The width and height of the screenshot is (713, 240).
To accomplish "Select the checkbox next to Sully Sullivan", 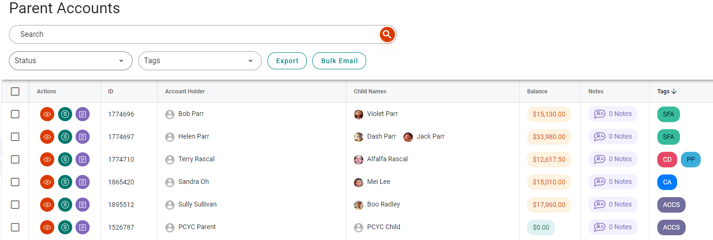I will coord(15,205).
